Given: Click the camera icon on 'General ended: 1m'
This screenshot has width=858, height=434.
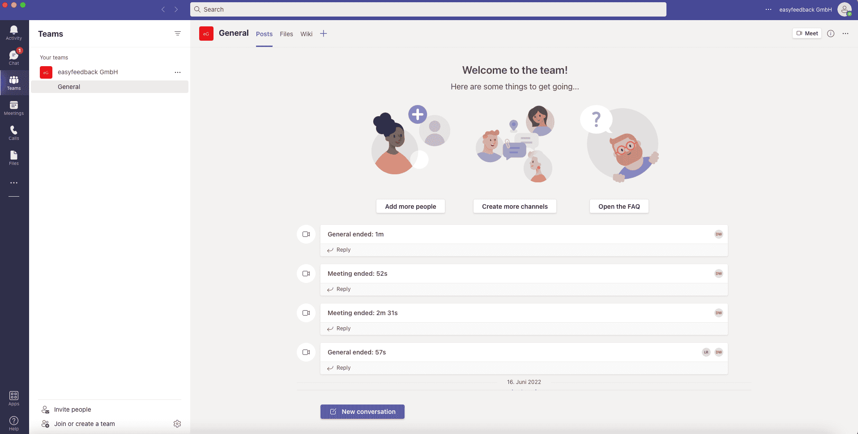Looking at the screenshot, I should 306,234.
